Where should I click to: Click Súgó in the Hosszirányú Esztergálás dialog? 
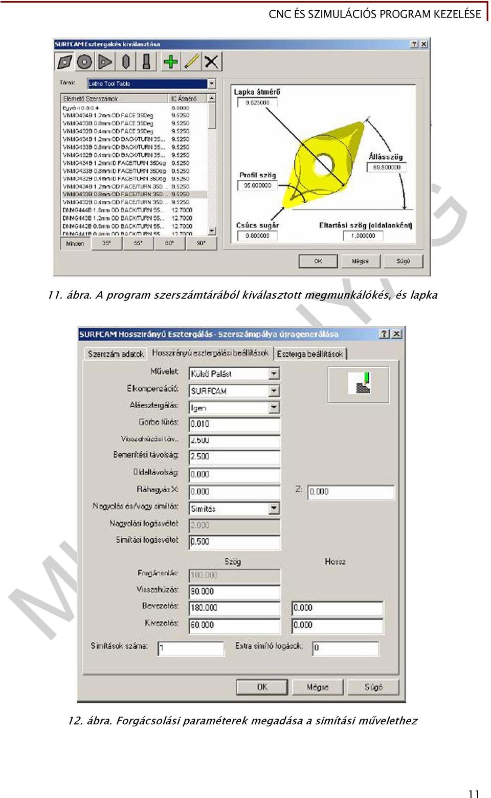point(373,687)
